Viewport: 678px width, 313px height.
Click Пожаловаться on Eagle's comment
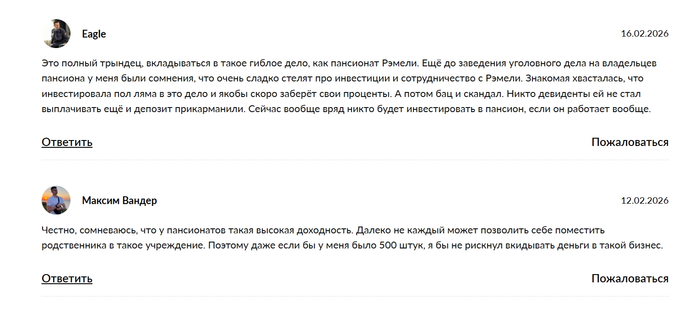click(x=630, y=142)
